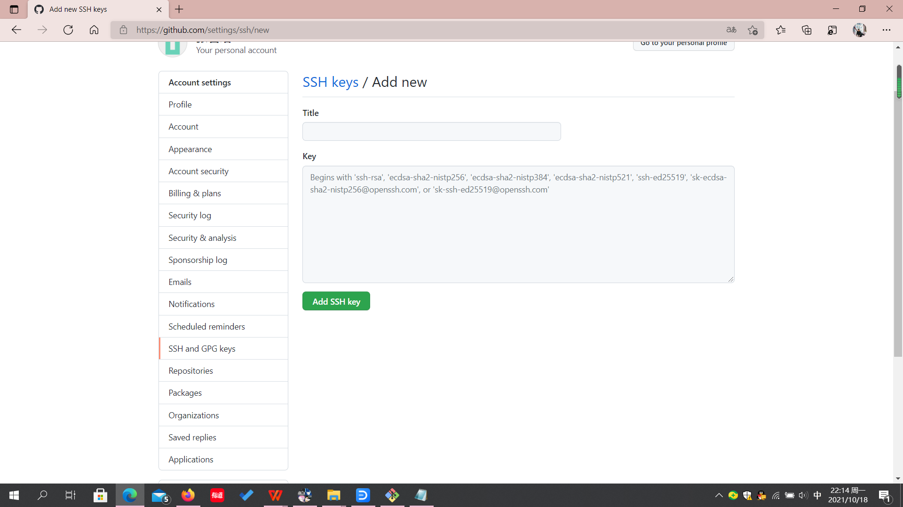Select SSH and GPG keys
This screenshot has width=903, height=507.
tap(223, 348)
